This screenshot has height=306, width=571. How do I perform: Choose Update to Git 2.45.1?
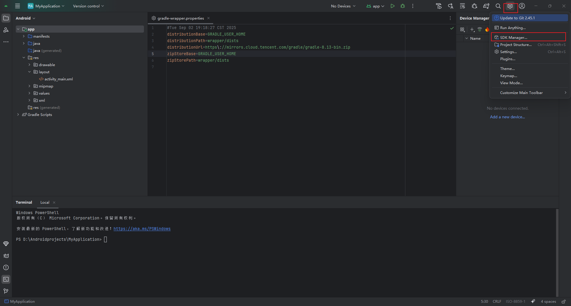[x=517, y=18]
